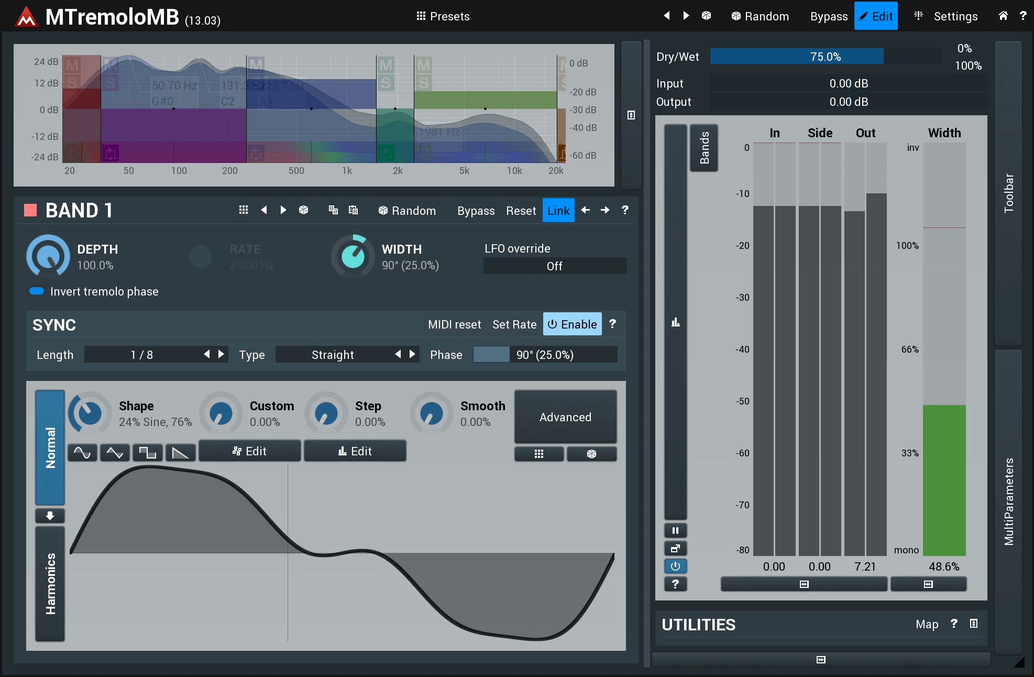Copy Band 1 settings icon

(333, 210)
